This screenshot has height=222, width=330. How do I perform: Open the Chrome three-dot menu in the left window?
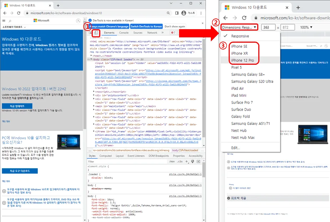pyautogui.click(x=201, y=13)
